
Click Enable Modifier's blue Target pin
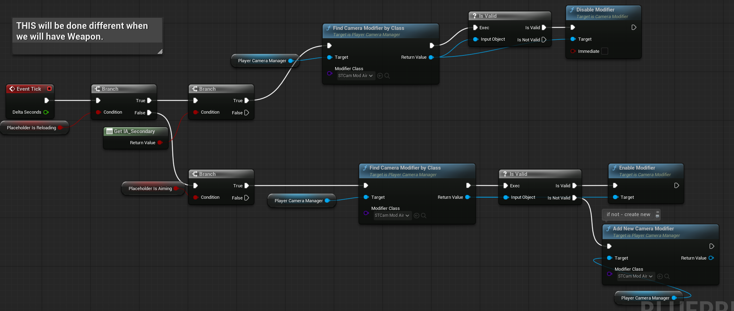click(x=615, y=197)
